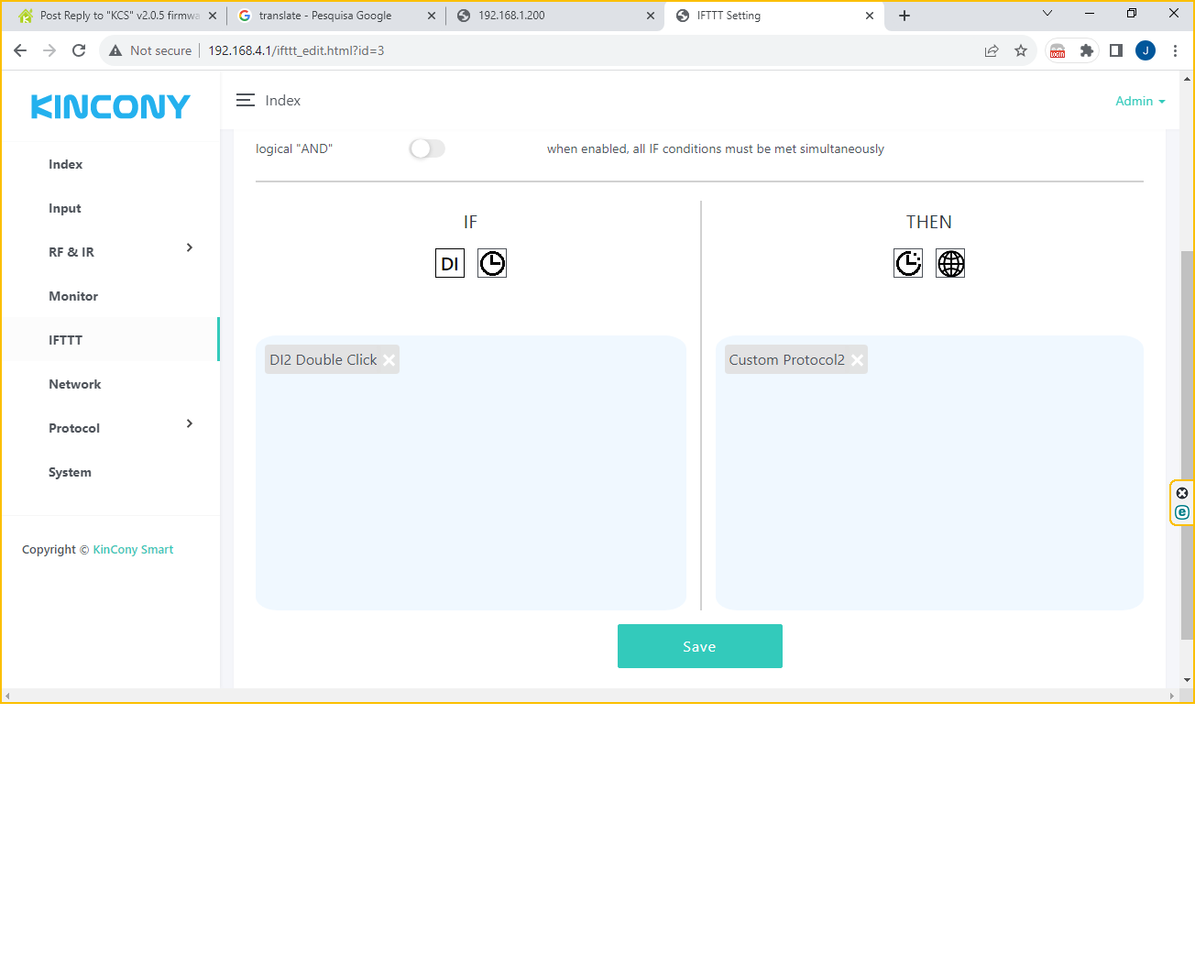Toggle the hamburger sidebar menu

[x=246, y=101]
